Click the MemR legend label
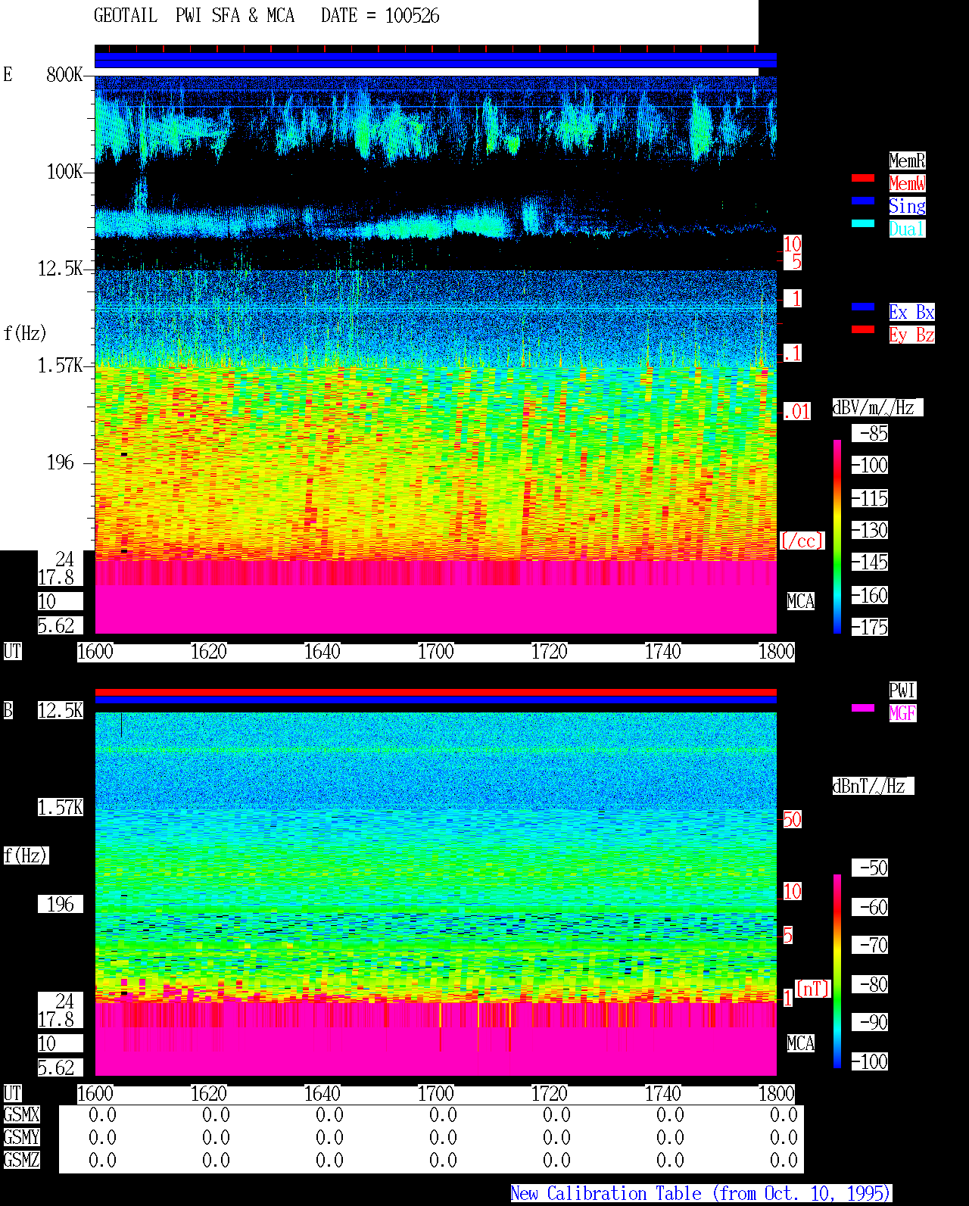 click(907, 160)
